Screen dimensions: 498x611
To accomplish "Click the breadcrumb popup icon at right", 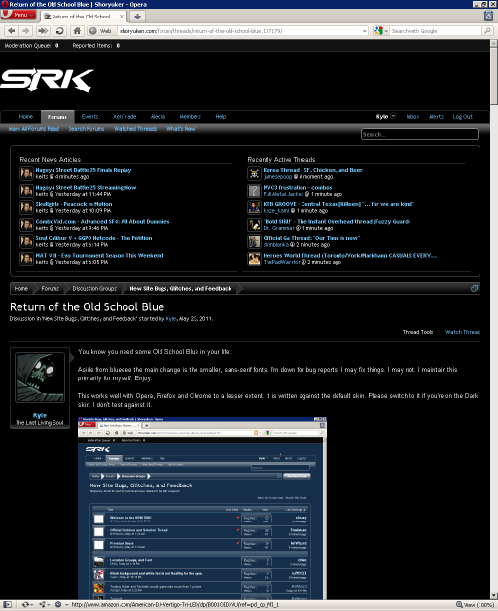I will pos(475,288).
